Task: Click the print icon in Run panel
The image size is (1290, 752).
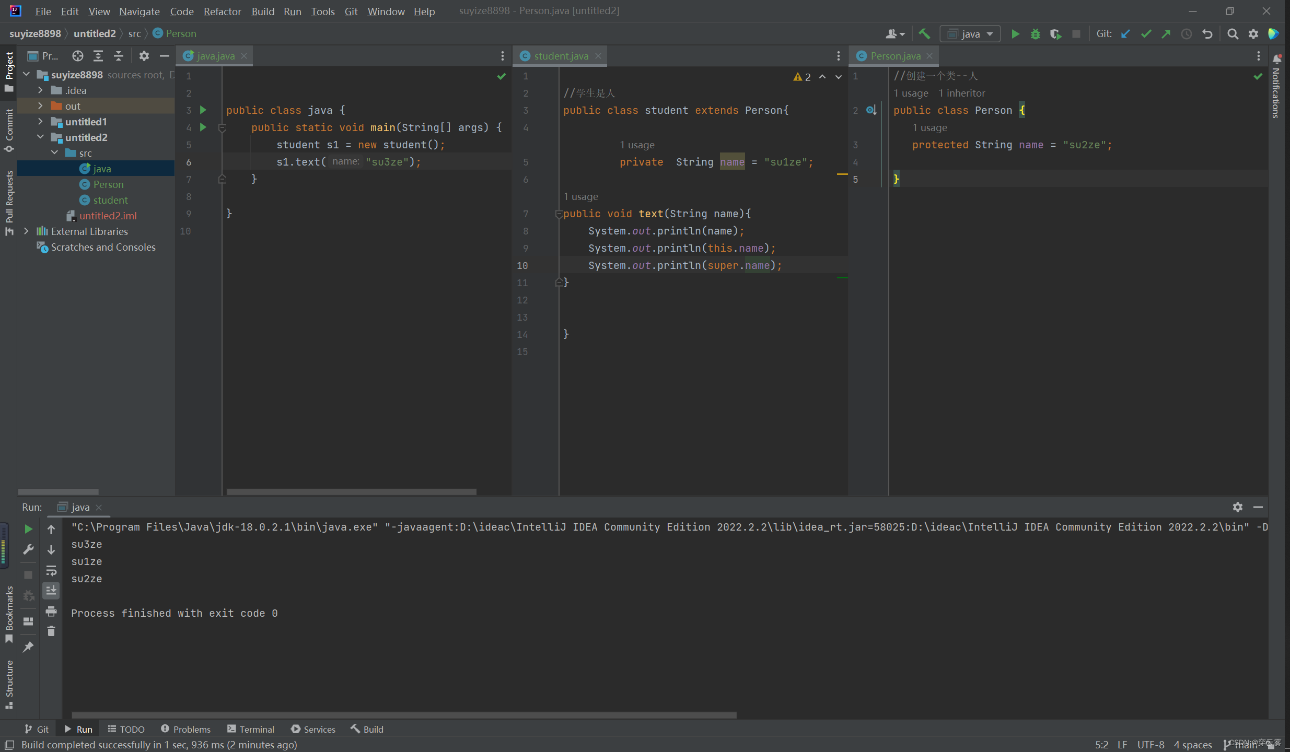Action: click(x=51, y=611)
